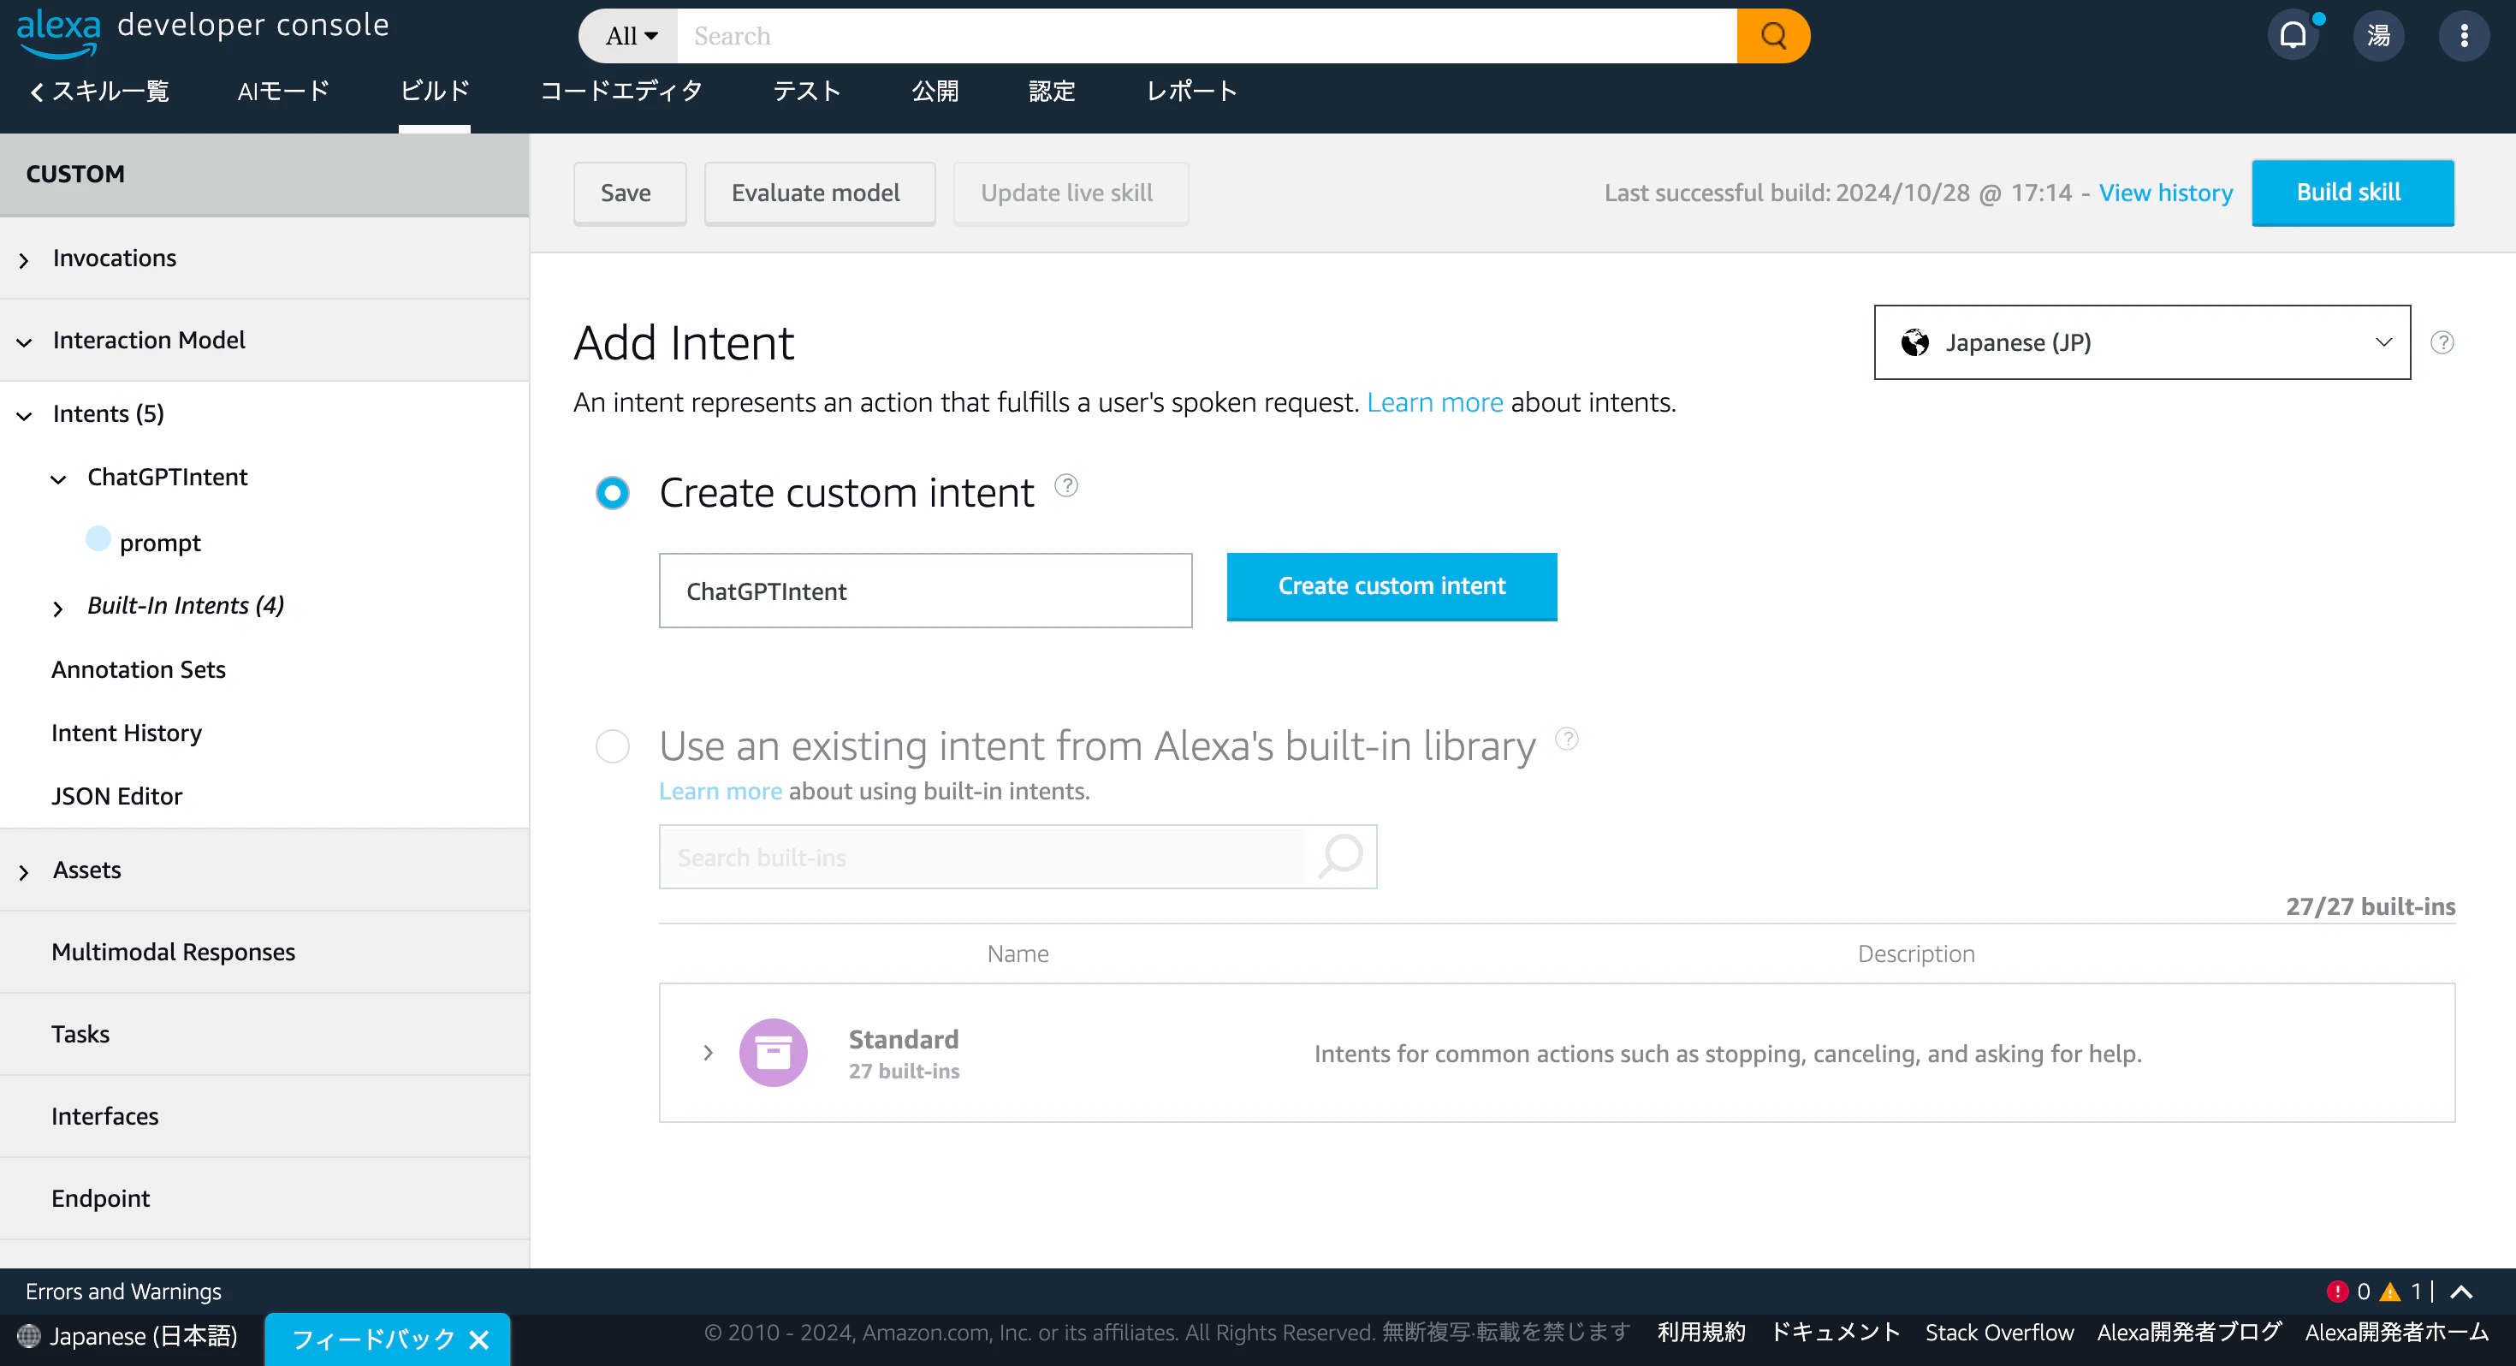This screenshot has height=1366, width=2516.
Task: Open the Interfaces section
Action: coord(104,1116)
